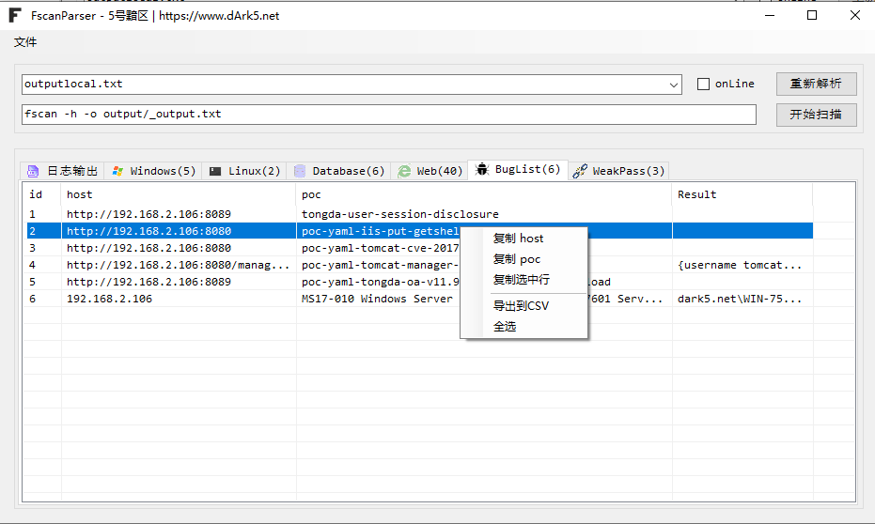Click the Linux tab terminal icon
The height and width of the screenshot is (524, 875).
pyautogui.click(x=215, y=171)
